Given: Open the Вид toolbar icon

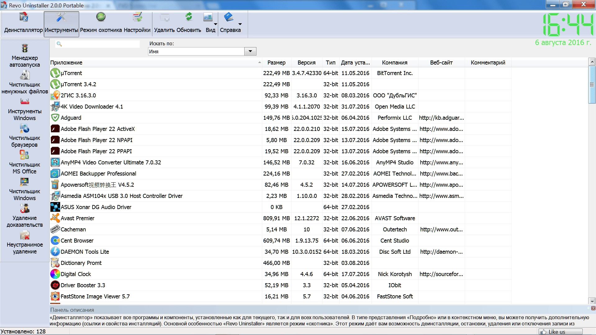Looking at the screenshot, I should [x=208, y=17].
